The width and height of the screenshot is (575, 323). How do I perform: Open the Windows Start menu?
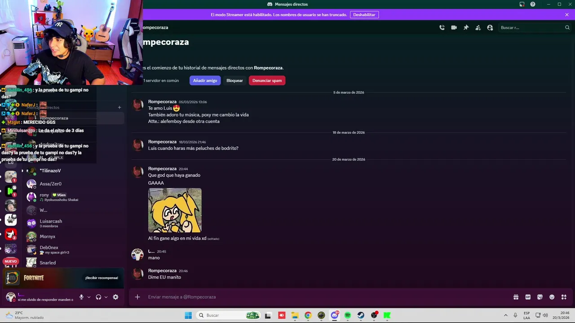point(188,315)
